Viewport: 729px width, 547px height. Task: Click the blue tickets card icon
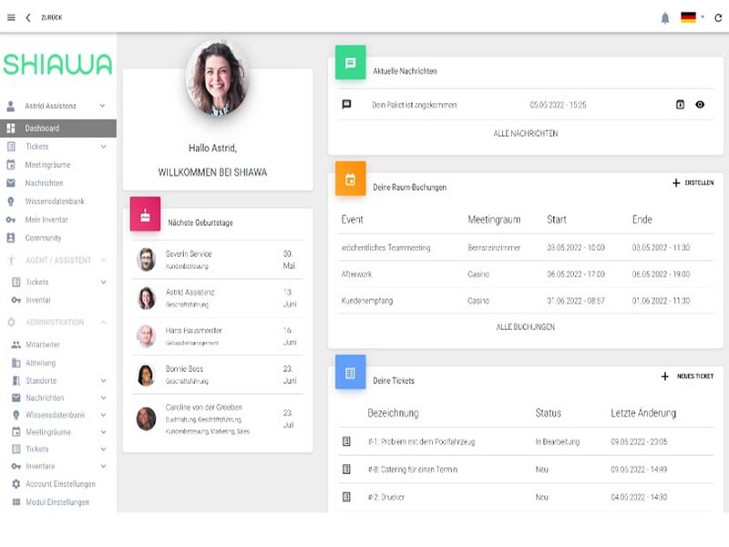[350, 372]
